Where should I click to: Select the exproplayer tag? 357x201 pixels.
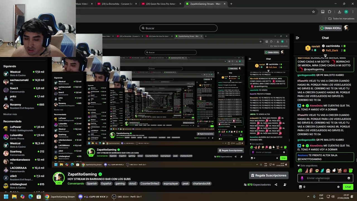point(171,183)
